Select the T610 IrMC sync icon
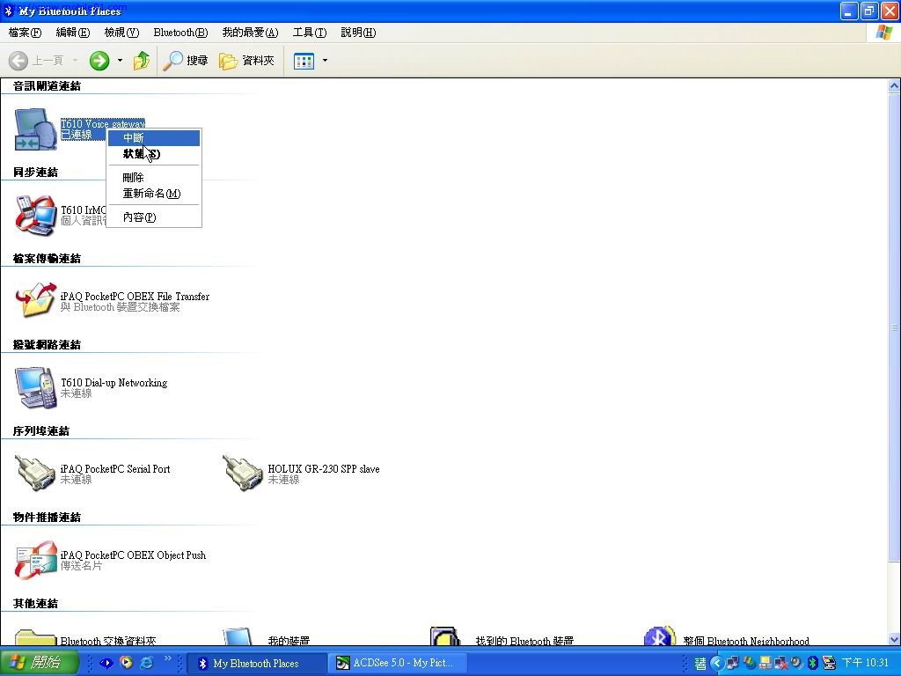 point(35,216)
